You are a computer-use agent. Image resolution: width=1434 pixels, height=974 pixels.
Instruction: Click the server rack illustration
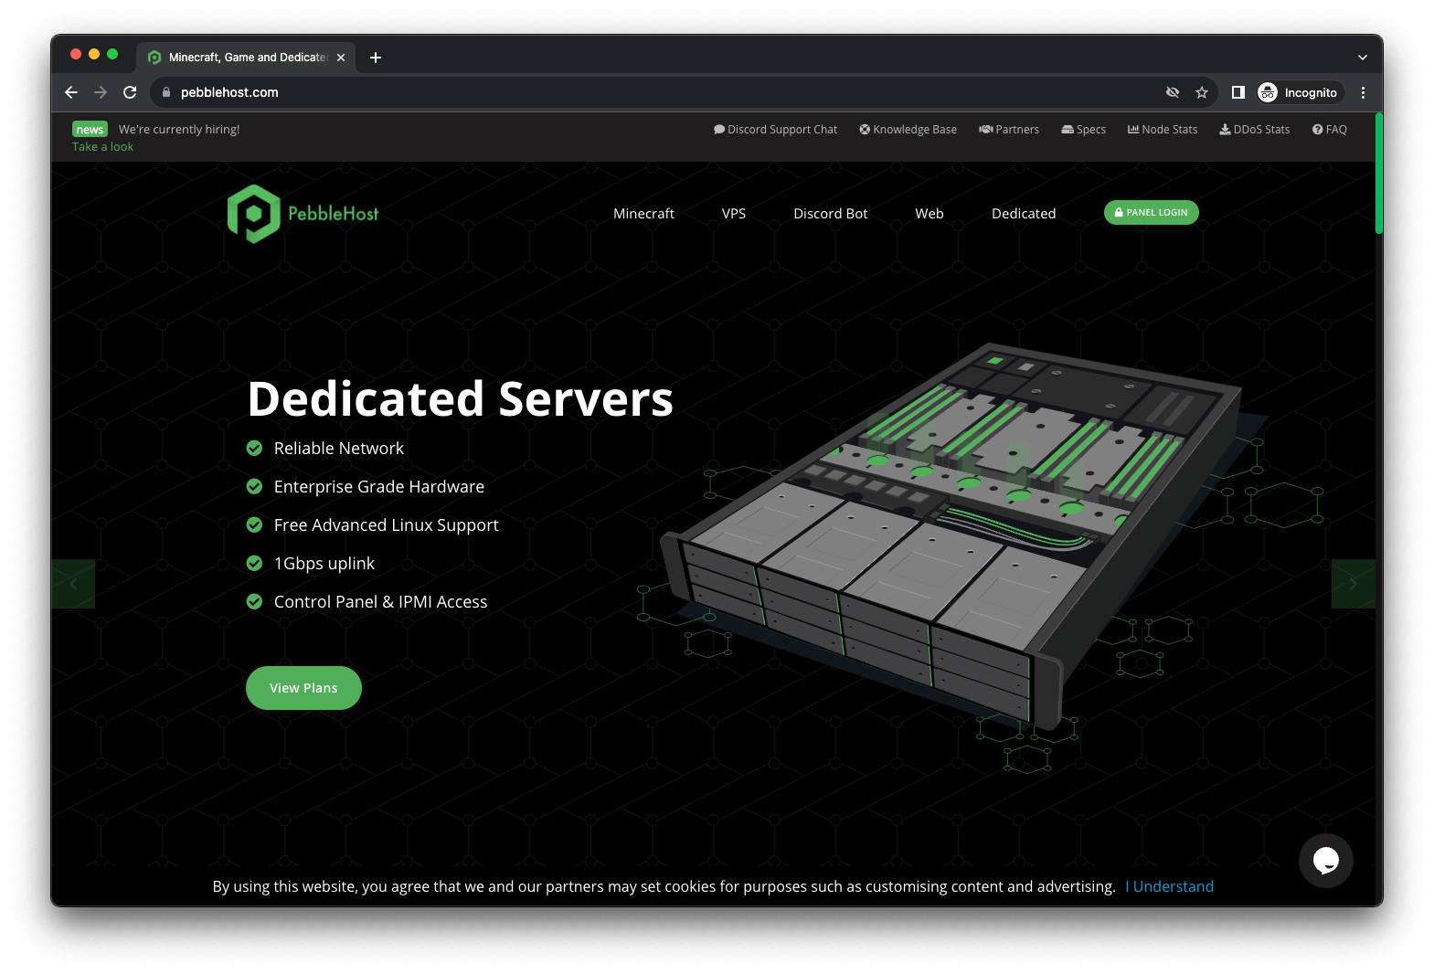click(951, 539)
